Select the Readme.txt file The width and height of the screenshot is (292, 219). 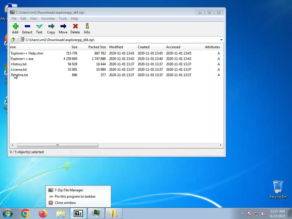19,75
